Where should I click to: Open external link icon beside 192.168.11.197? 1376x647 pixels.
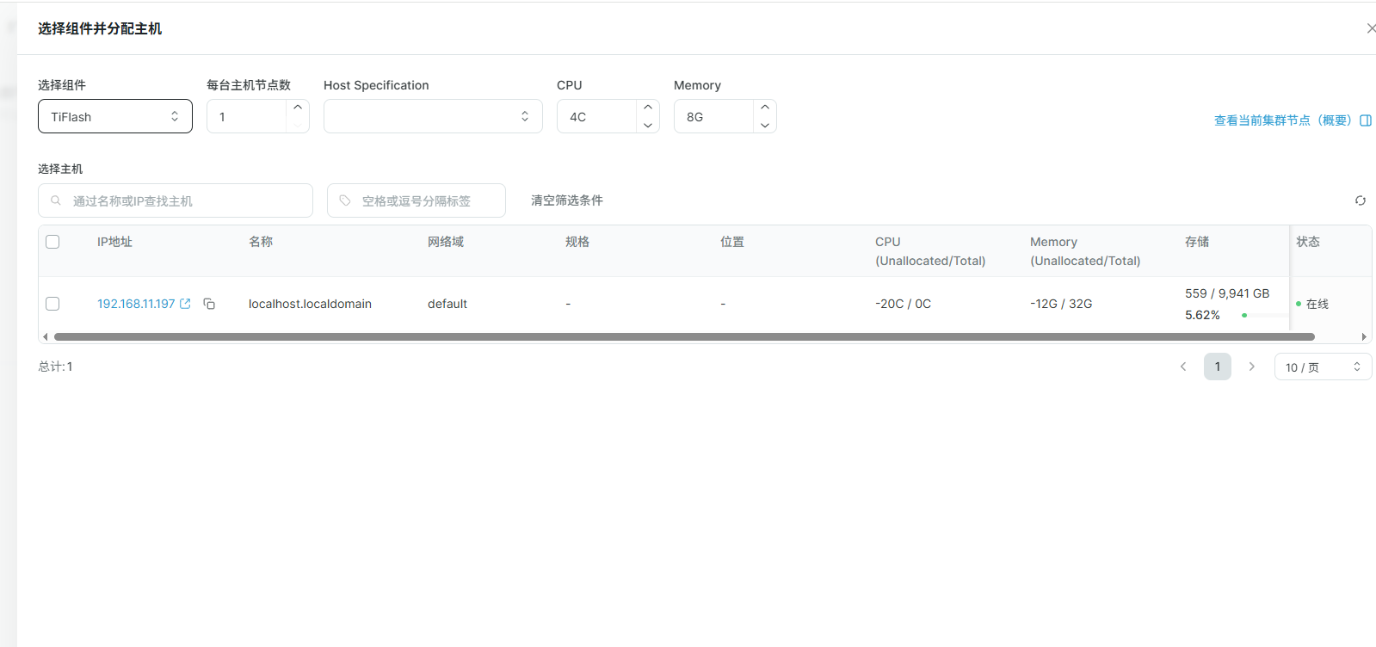click(x=185, y=304)
